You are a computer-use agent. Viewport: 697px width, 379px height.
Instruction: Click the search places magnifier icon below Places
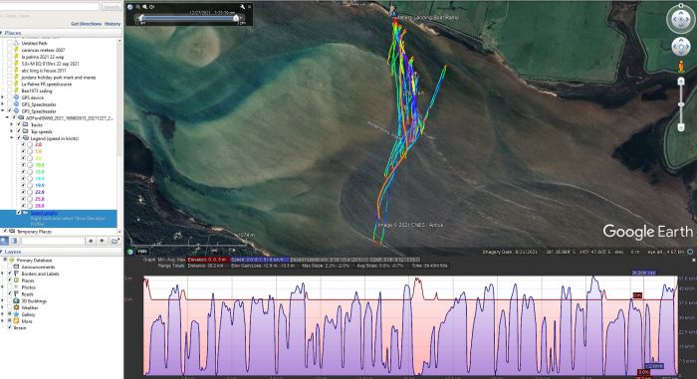[x=4, y=241]
